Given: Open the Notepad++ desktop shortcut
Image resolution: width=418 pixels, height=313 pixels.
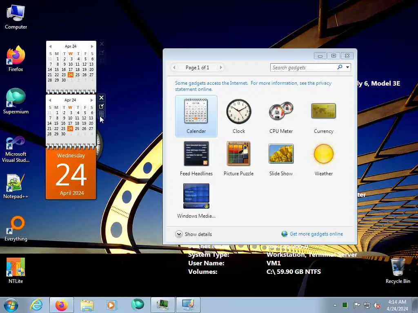Looking at the screenshot, I should point(16,186).
